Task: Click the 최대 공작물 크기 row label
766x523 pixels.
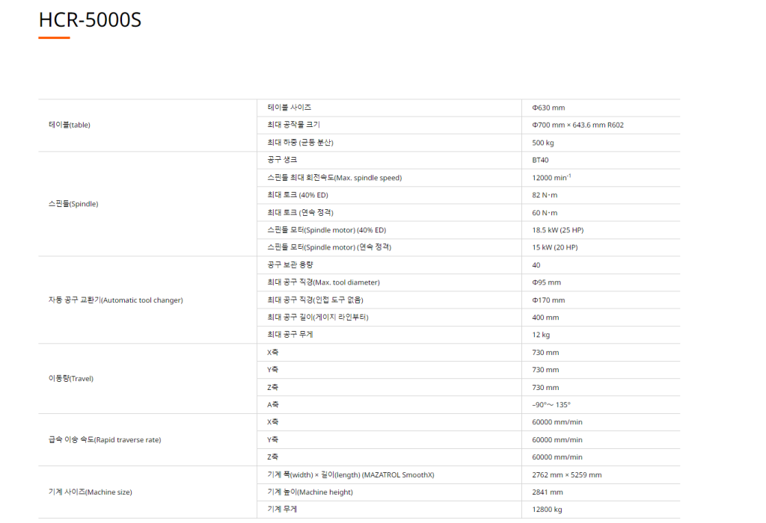Action: pyautogui.click(x=293, y=125)
